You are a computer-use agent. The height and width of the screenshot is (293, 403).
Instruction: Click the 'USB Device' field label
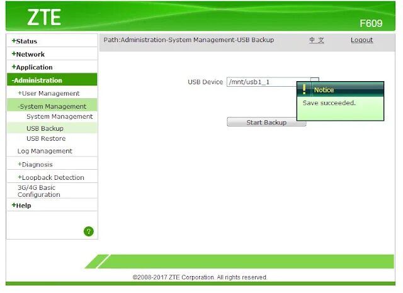click(205, 82)
